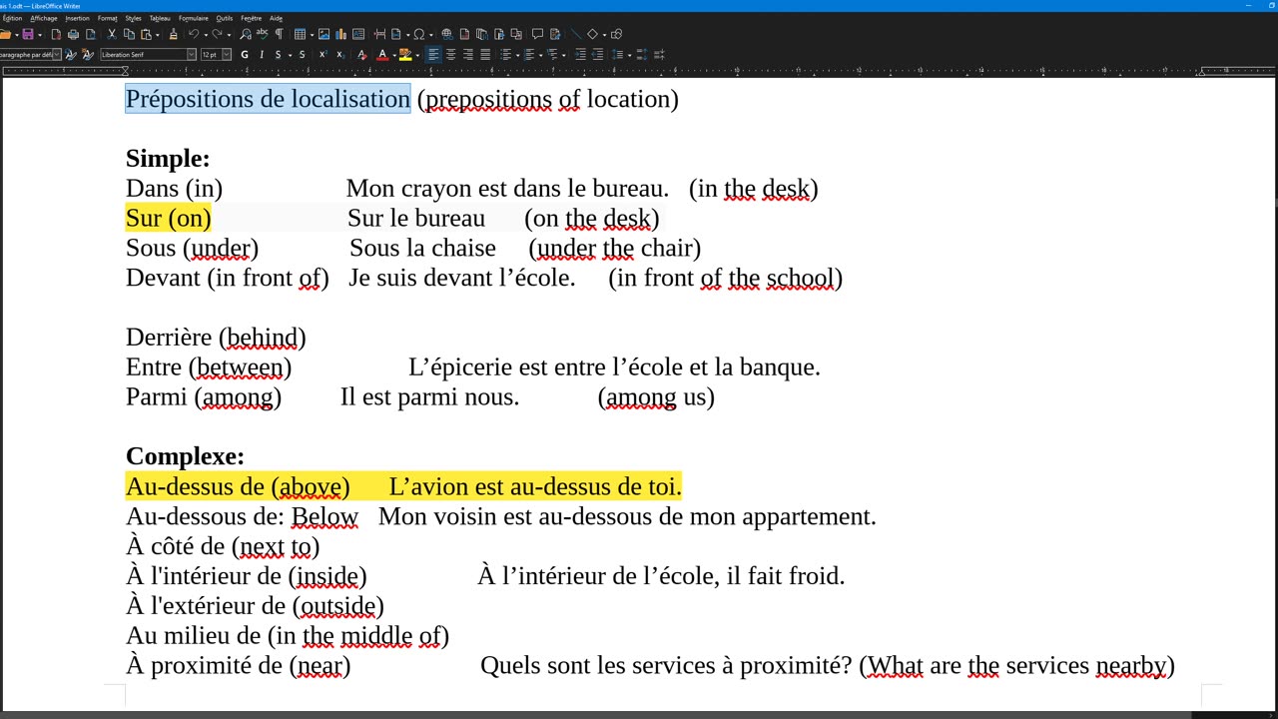Toggle bold G formatting
Image resolution: width=1278 pixels, height=719 pixels.
click(245, 55)
